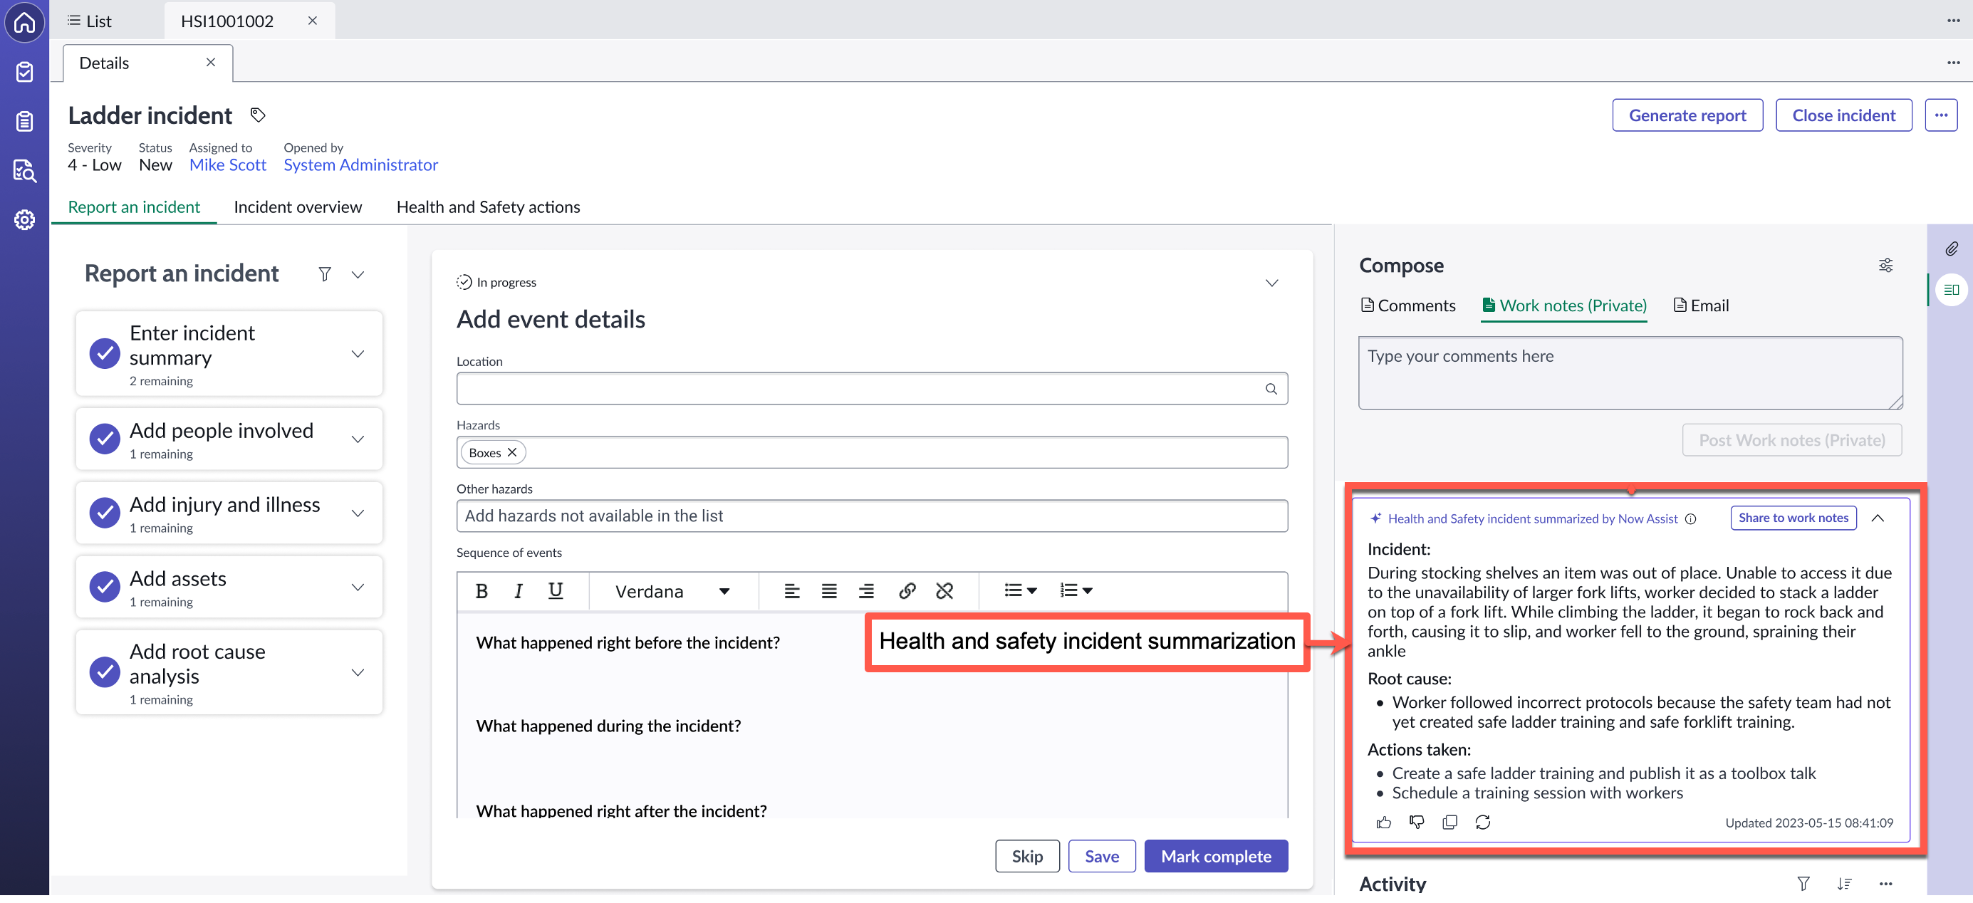The width and height of the screenshot is (1973, 903).
Task: Expand Enter incident summary step
Action: coord(358,354)
